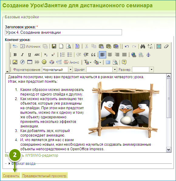Open the Форматирование dropdown showing Нормальный
Screen dimensions: 176x181
[x=57, y=70]
